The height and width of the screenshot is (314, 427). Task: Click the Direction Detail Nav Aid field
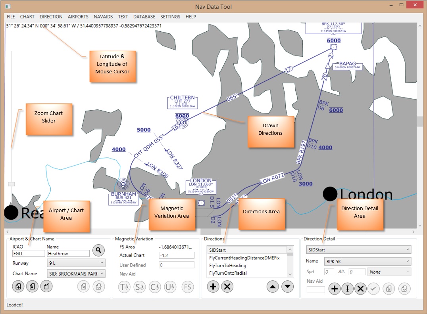(x=316, y=289)
